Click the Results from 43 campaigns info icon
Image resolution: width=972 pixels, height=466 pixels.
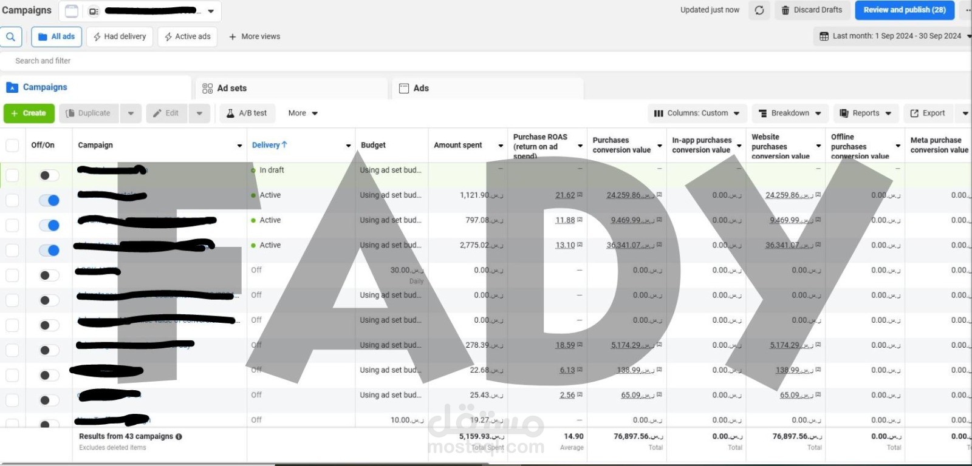pyautogui.click(x=179, y=436)
